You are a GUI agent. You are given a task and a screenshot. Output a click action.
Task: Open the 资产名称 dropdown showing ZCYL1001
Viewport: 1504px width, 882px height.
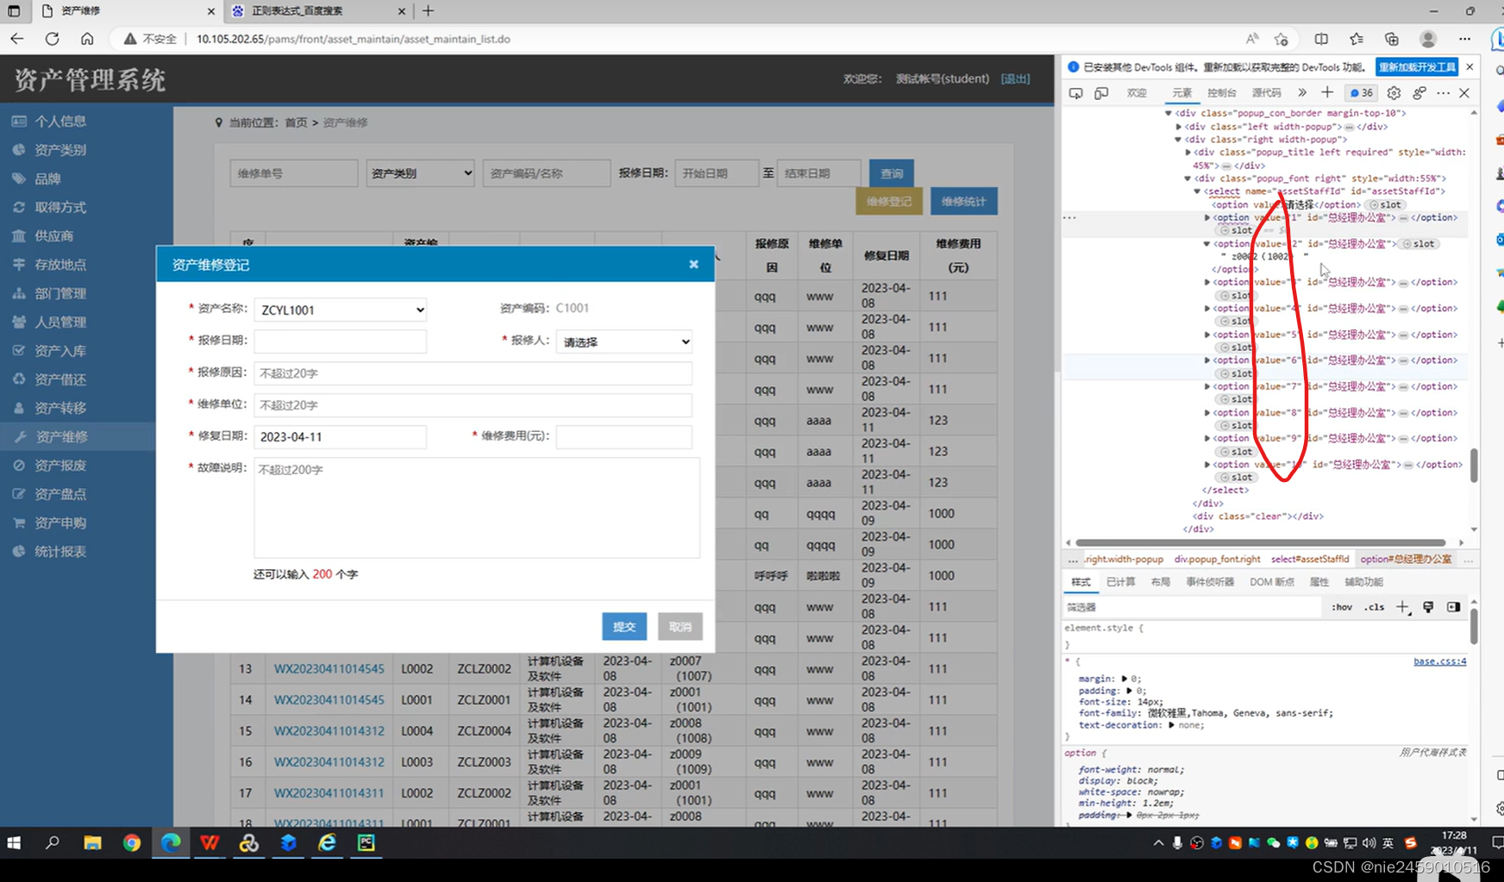point(340,310)
